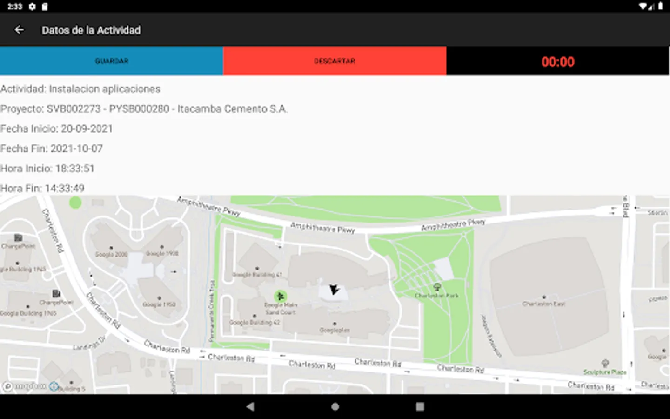
Task: Tap the Mapbox logo
Action: point(25,386)
